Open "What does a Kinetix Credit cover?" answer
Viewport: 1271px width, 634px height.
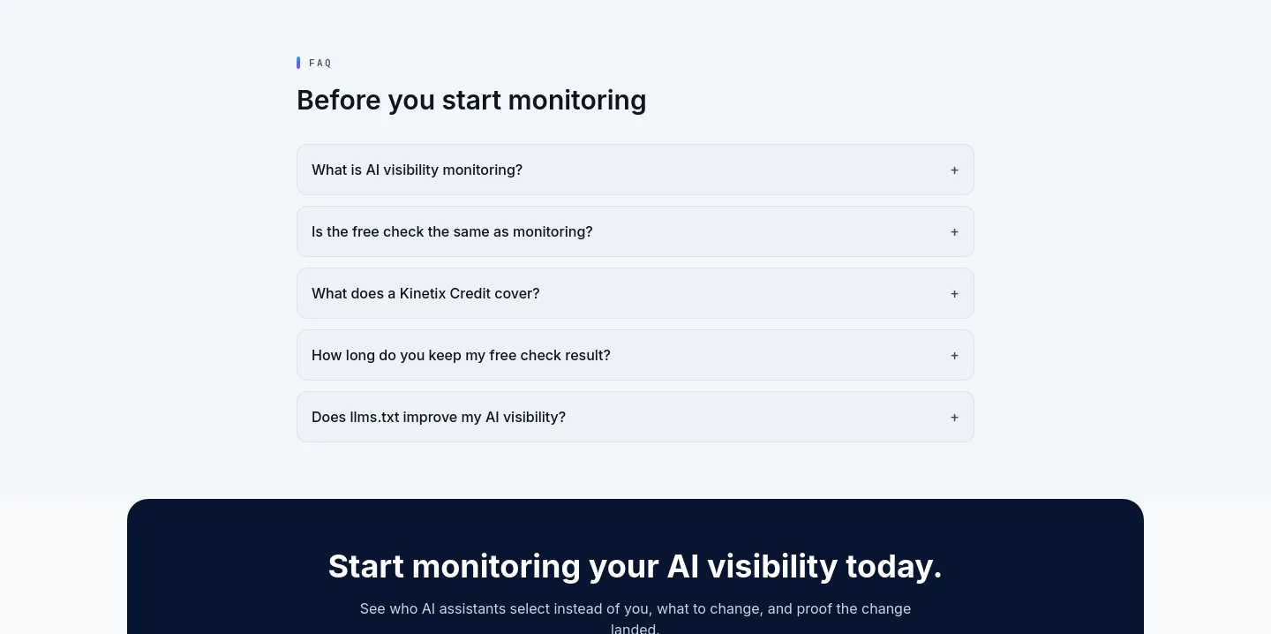[635, 293]
